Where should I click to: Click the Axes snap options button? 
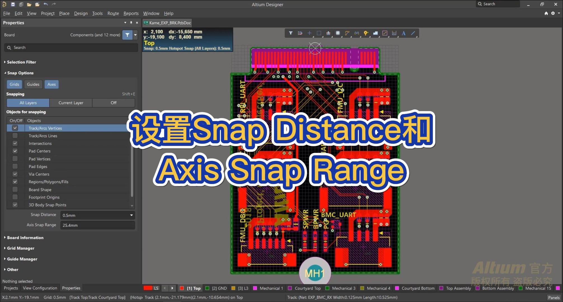(51, 84)
